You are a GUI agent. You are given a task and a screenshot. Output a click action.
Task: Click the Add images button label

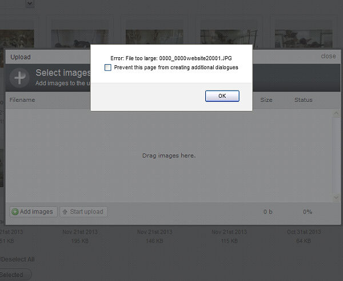[x=37, y=212]
